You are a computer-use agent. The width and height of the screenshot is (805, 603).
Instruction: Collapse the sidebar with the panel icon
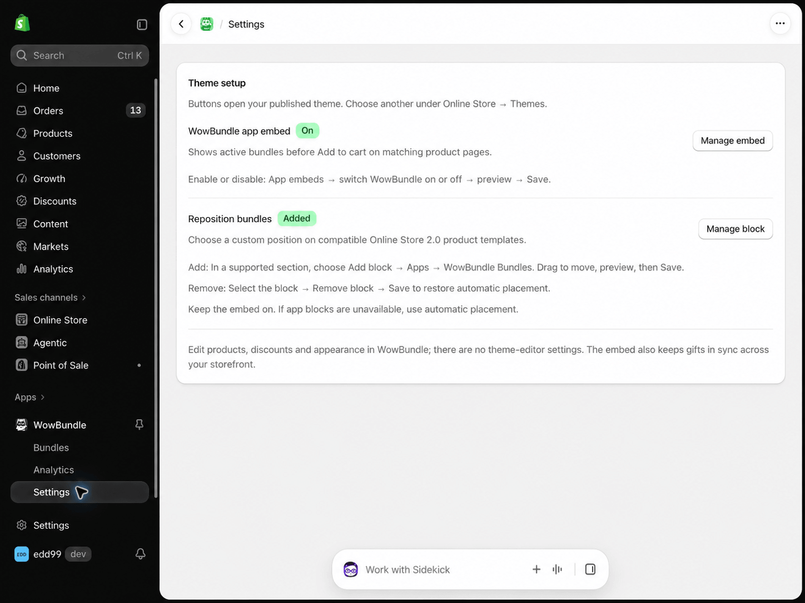[x=142, y=24]
